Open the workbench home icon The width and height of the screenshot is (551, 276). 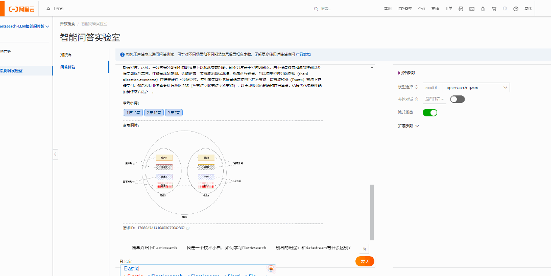click(x=49, y=9)
